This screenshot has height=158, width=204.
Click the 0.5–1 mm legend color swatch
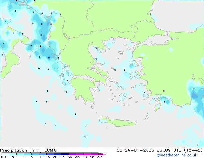(x=13, y=154)
